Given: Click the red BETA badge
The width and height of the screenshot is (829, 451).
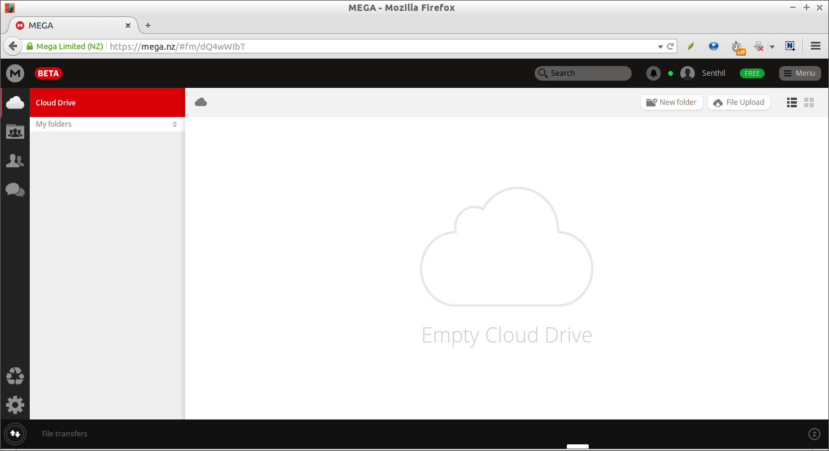Looking at the screenshot, I should [49, 73].
